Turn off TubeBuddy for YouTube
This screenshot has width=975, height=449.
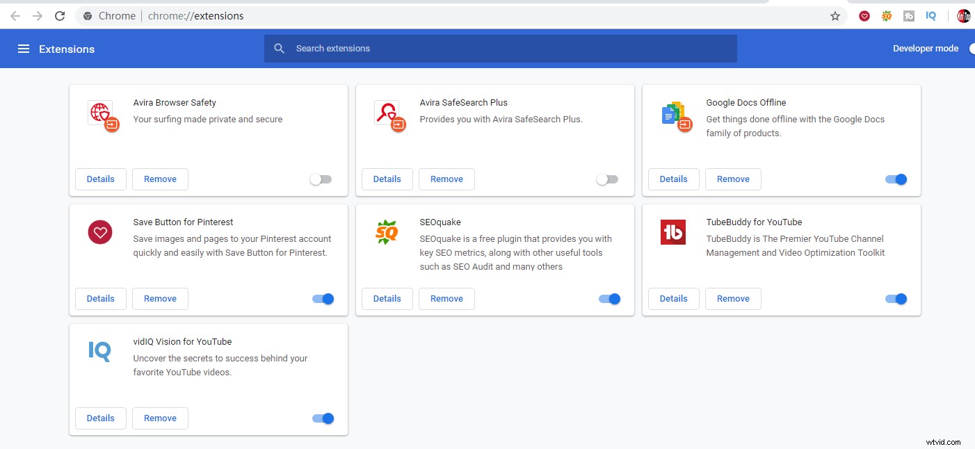(895, 298)
